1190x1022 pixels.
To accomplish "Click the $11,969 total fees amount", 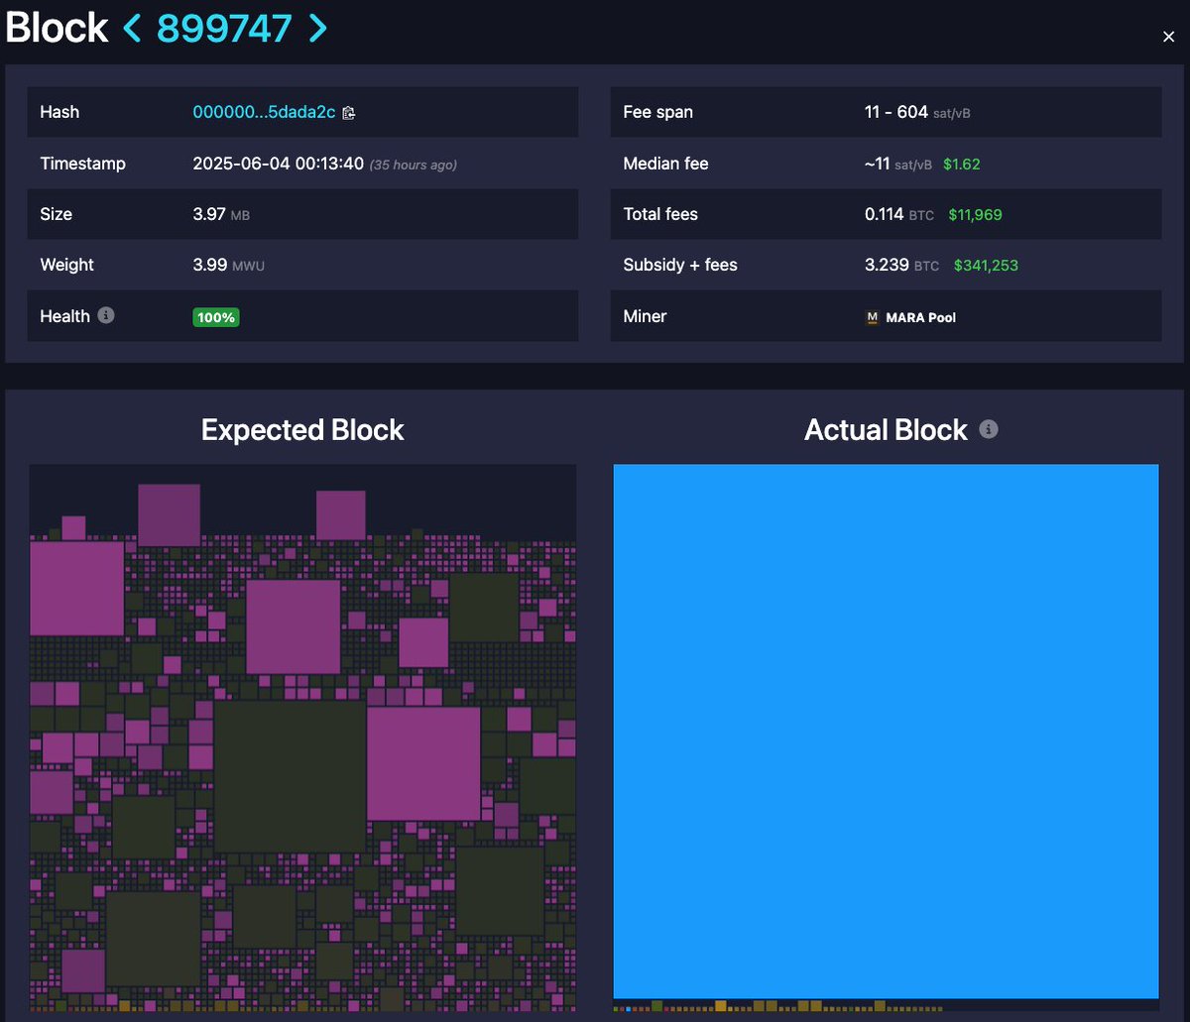I will (978, 214).
